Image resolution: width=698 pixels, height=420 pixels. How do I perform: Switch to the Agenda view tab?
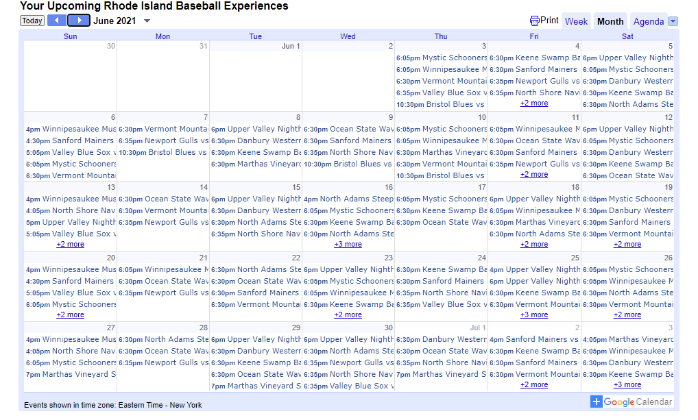coord(648,21)
